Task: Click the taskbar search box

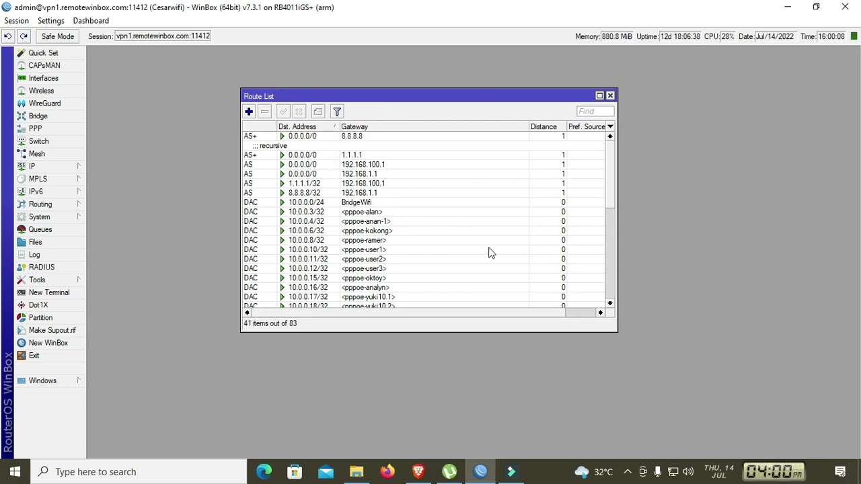Action: pos(139,472)
